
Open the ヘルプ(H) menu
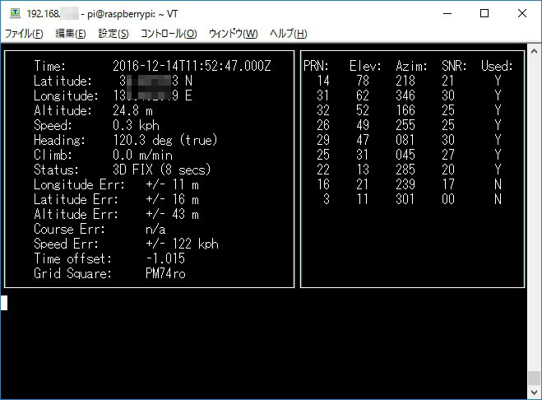[x=289, y=34]
